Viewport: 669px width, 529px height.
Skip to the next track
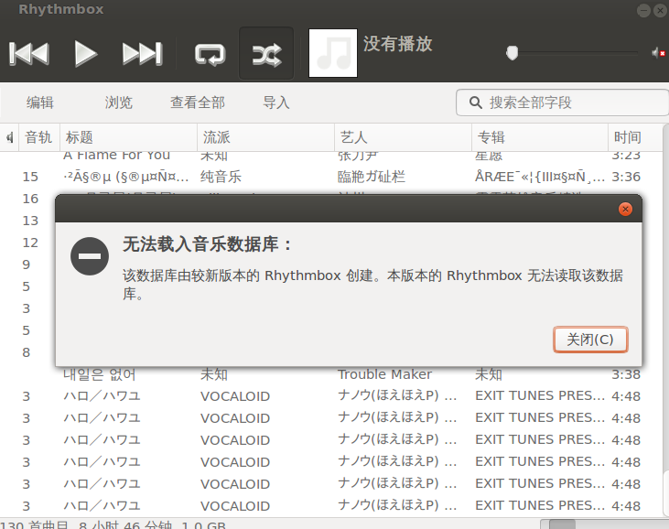[x=142, y=54]
